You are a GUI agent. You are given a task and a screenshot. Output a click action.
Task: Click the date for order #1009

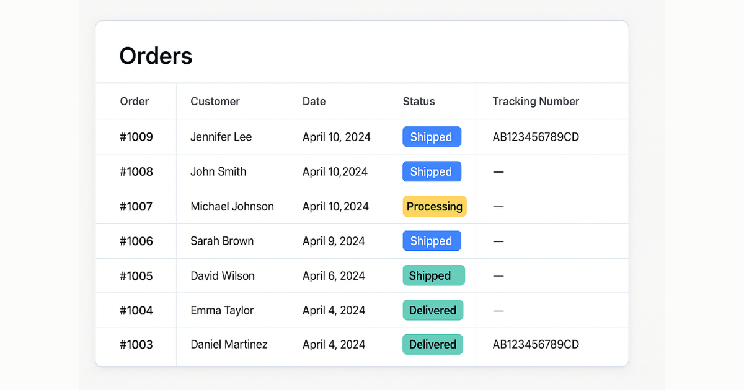[337, 137]
